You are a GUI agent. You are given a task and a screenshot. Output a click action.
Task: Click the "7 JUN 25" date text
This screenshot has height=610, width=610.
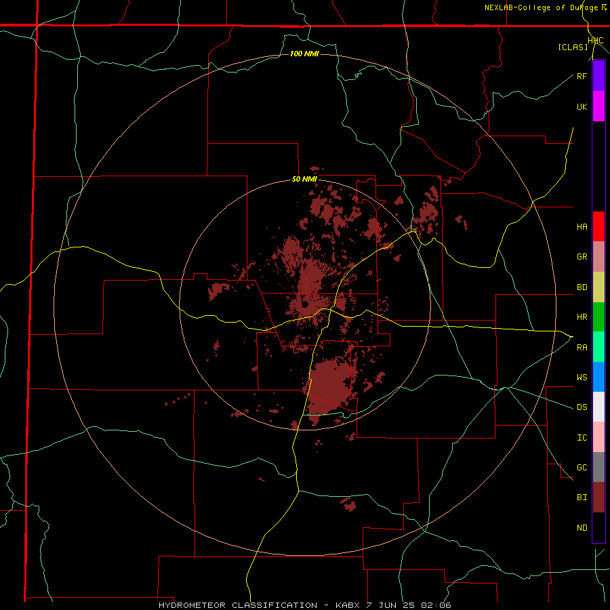click(391, 605)
